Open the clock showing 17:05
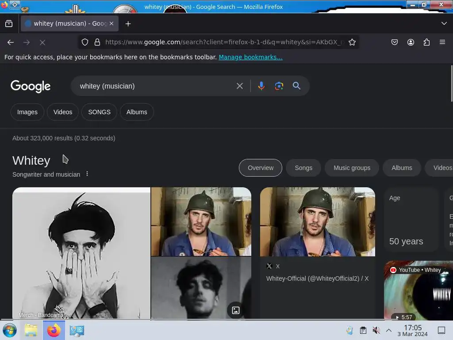Screen dimensions: 453x340 click(413, 330)
